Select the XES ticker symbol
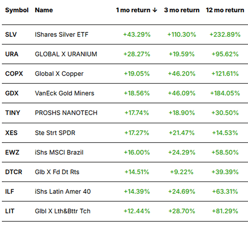This screenshot has width=248, height=225. pos(11,133)
